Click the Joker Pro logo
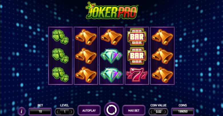Image resolution: width=223 pixels, height=116 pixels. click(x=111, y=10)
